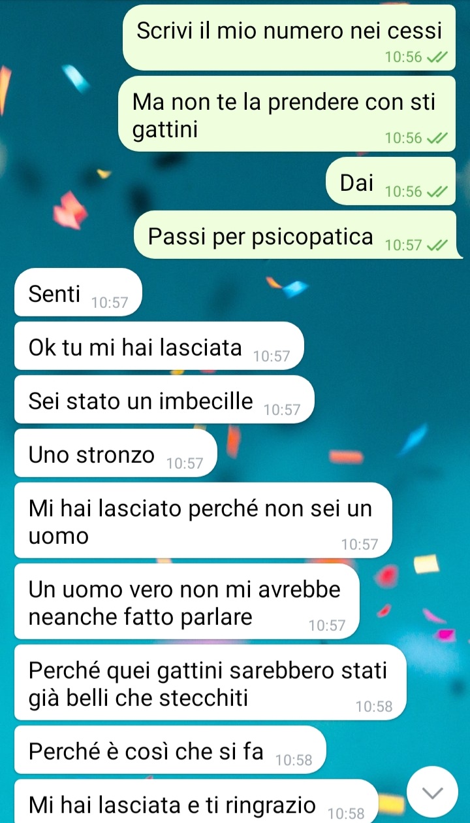
Task: Select the 'Ok tu mi hai lasciata' message
Action: coord(159,346)
